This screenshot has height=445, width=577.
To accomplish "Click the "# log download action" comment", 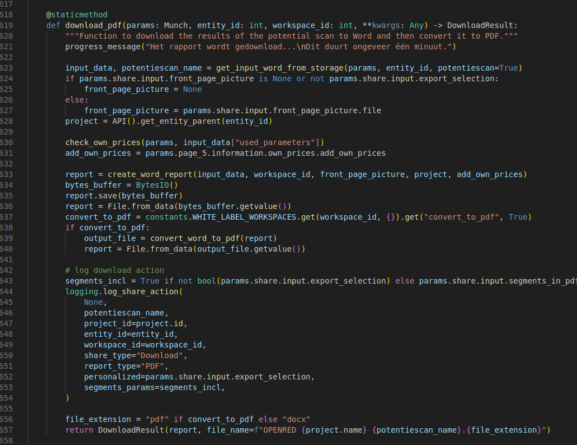I will 115,270.
